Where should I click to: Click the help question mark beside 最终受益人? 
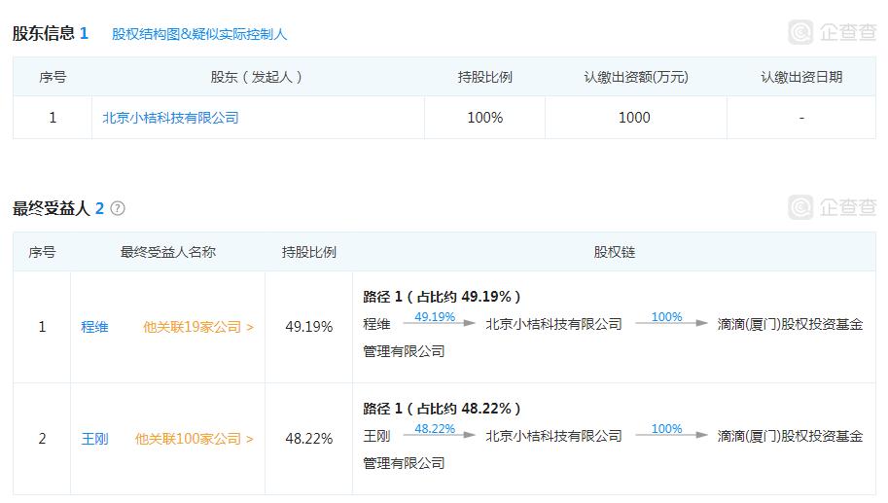[119, 208]
